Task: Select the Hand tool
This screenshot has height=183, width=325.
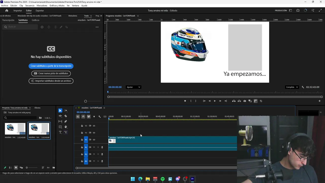Action: 66,127
